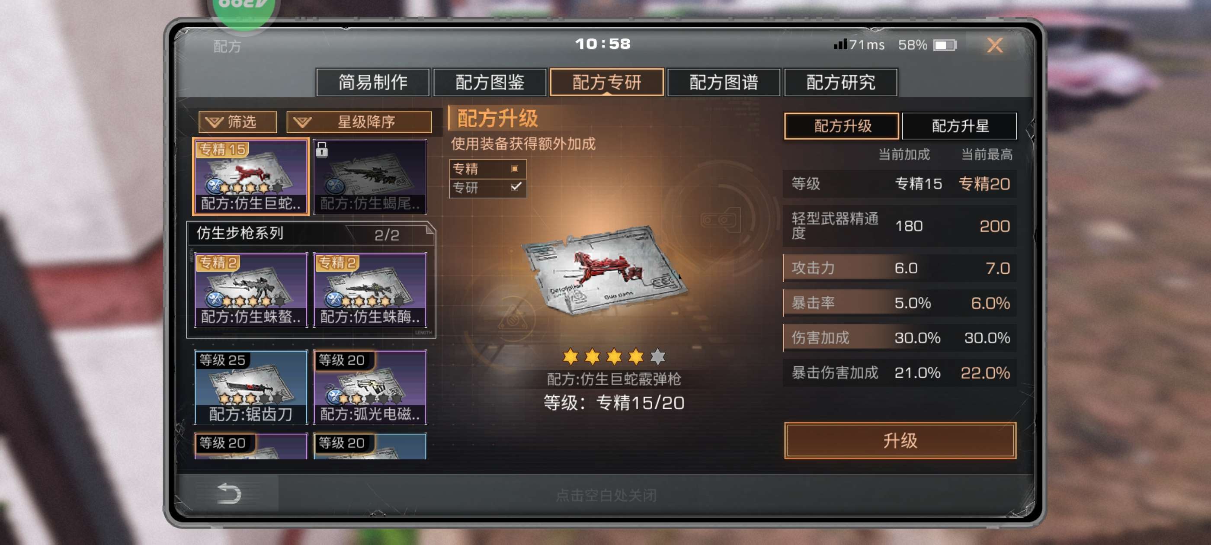Collapse the 仿生步枪系列 group header
Screen dimensions: 1211x545
point(311,234)
